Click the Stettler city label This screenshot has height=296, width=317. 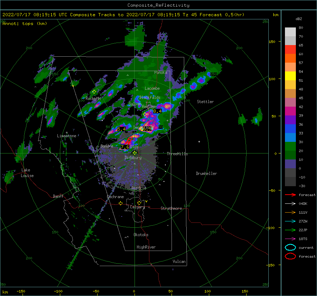pyautogui.click(x=205, y=102)
